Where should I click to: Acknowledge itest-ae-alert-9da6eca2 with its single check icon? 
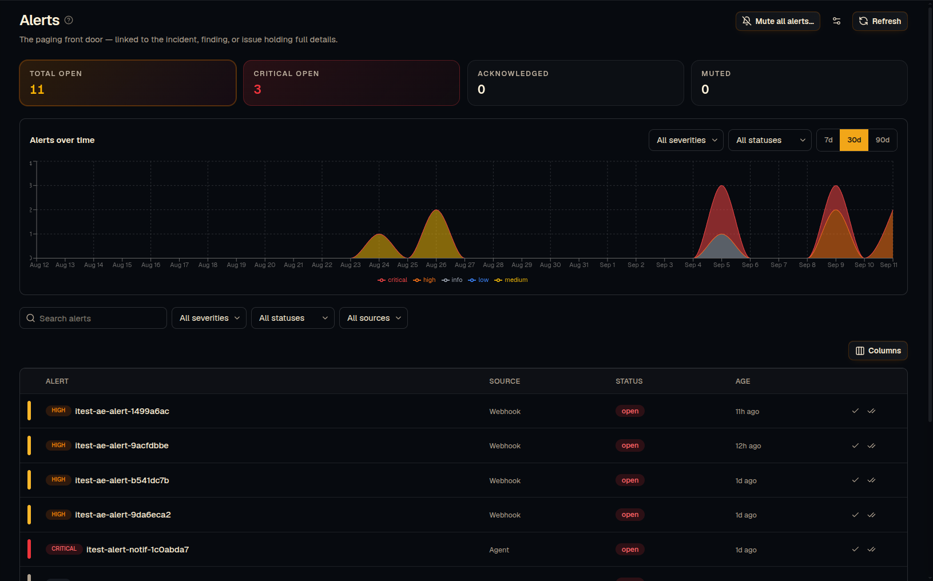tap(855, 515)
